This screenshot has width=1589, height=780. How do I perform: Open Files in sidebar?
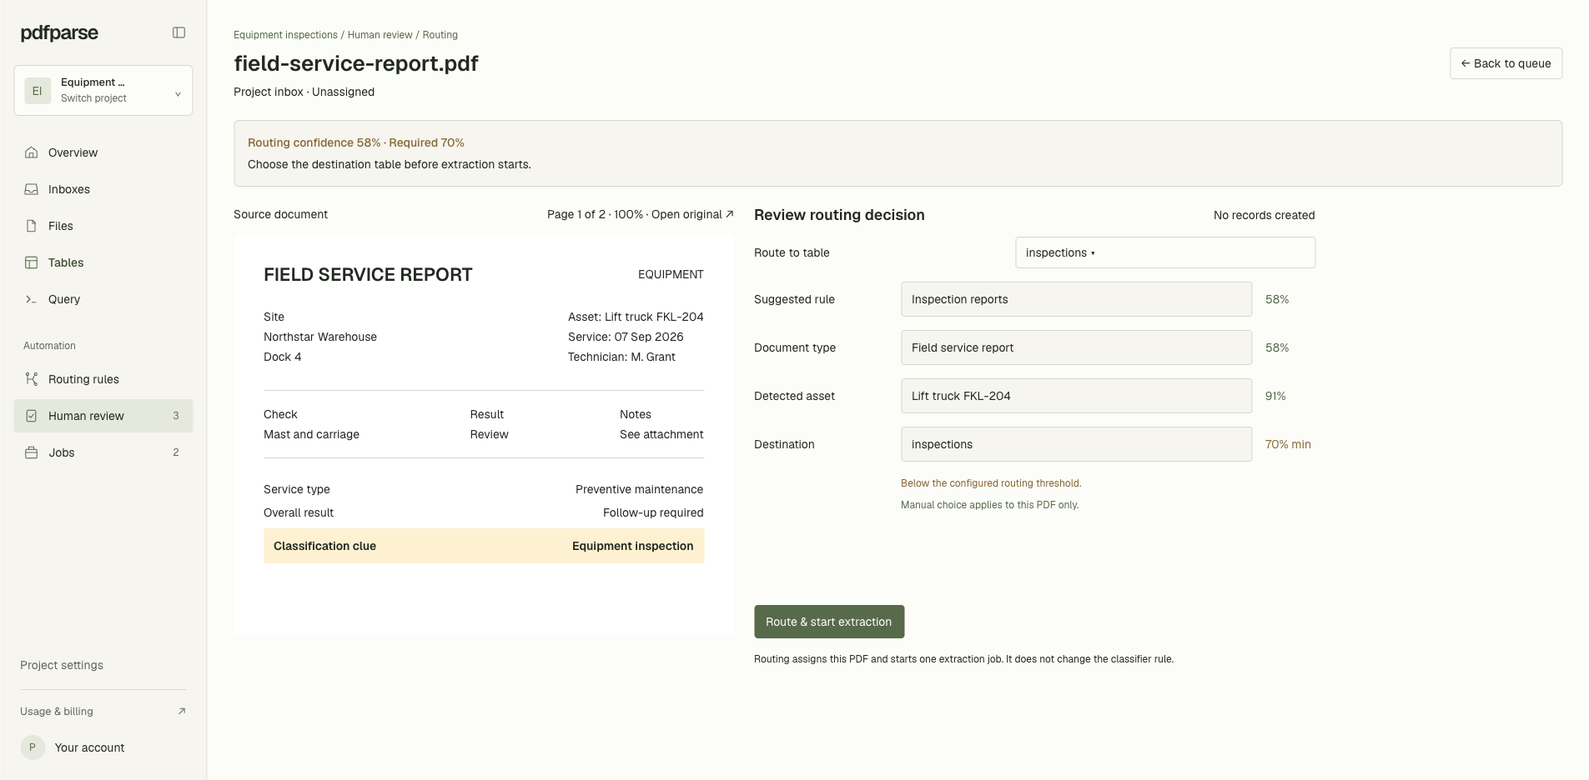(x=103, y=226)
